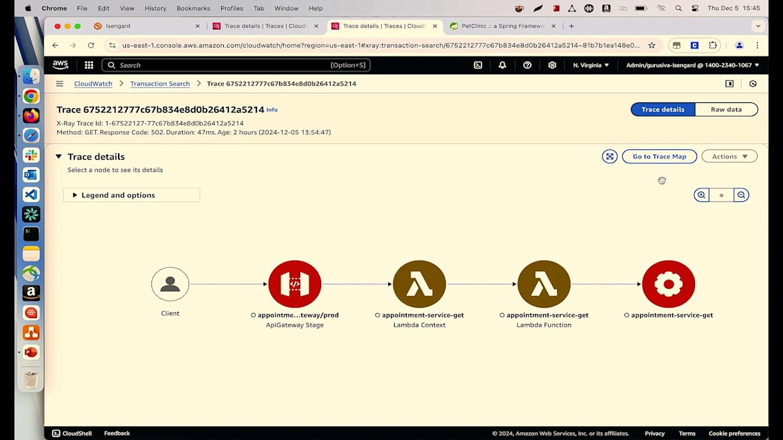
Task: Open CloudWatch breadcrumb link
Action: point(93,83)
